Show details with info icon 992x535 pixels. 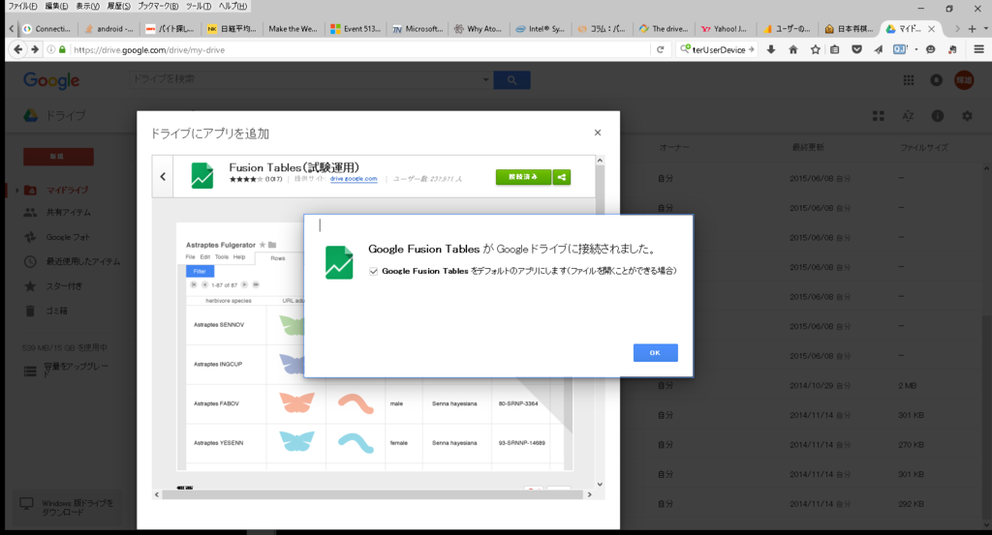938,115
